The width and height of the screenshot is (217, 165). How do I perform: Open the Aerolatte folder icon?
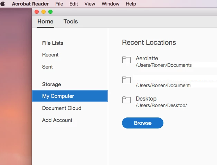tap(126, 60)
